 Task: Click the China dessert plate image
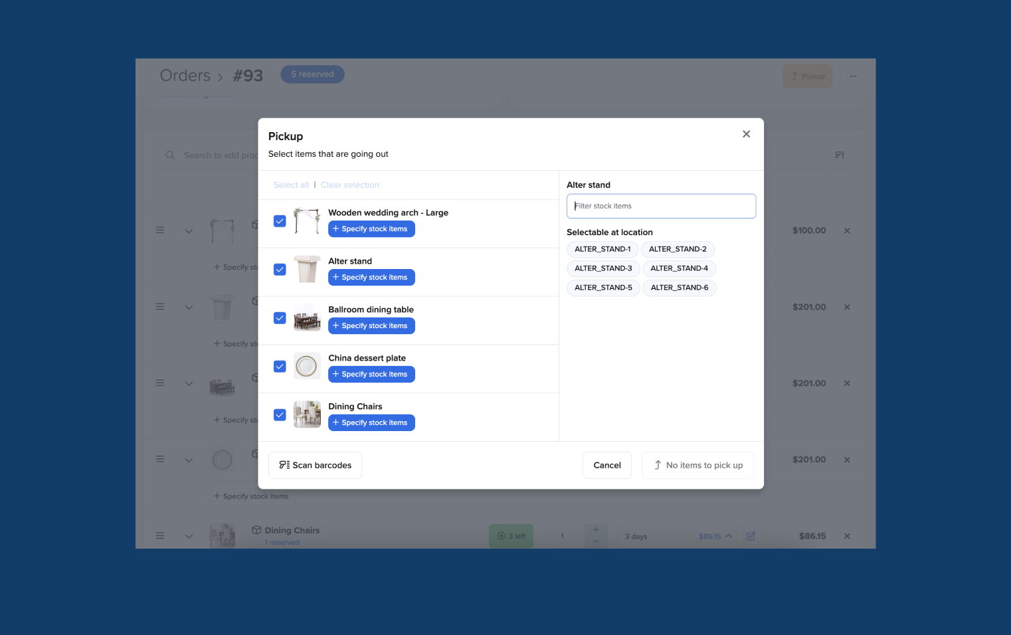(x=307, y=366)
